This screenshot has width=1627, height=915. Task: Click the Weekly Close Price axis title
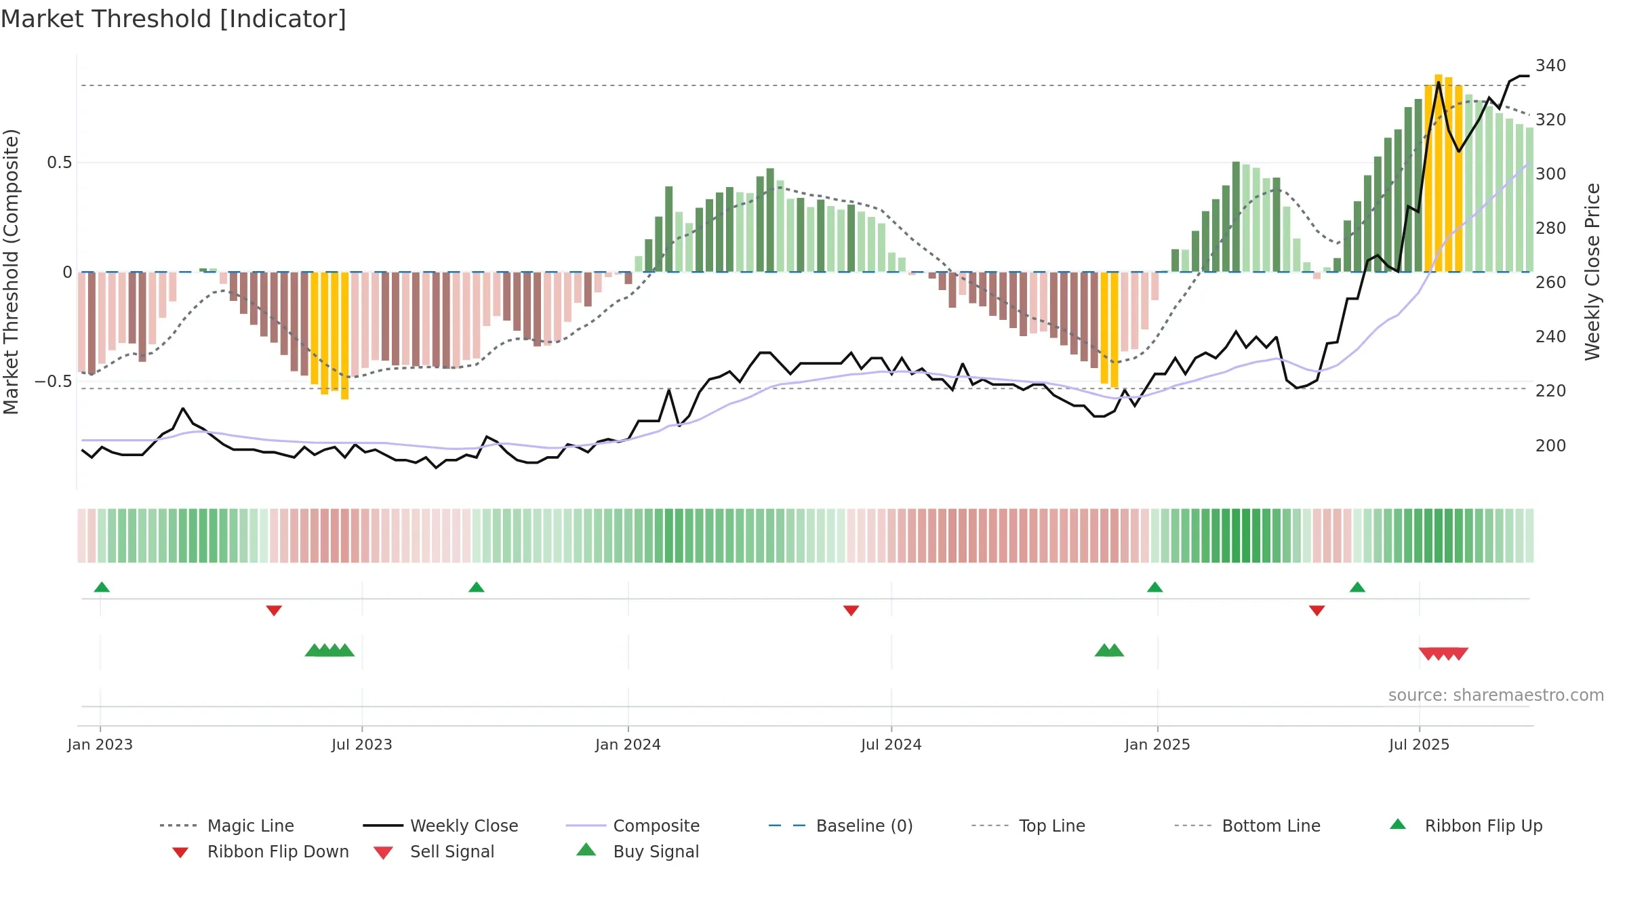[1592, 271]
